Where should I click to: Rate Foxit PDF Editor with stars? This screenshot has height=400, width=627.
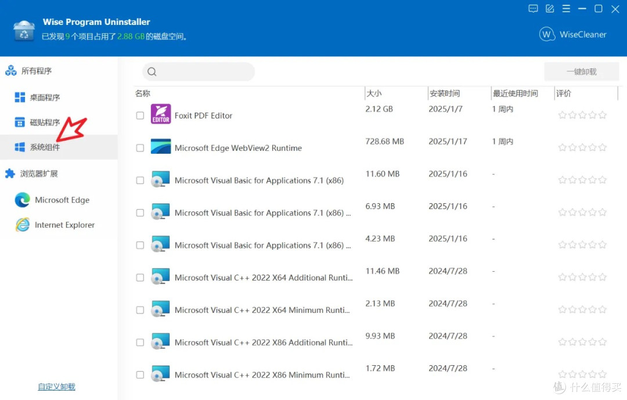click(582, 115)
